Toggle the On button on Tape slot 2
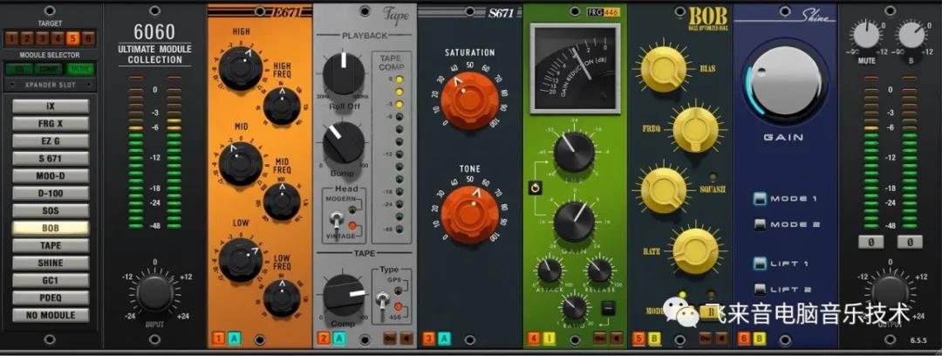 [x=391, y=339]
